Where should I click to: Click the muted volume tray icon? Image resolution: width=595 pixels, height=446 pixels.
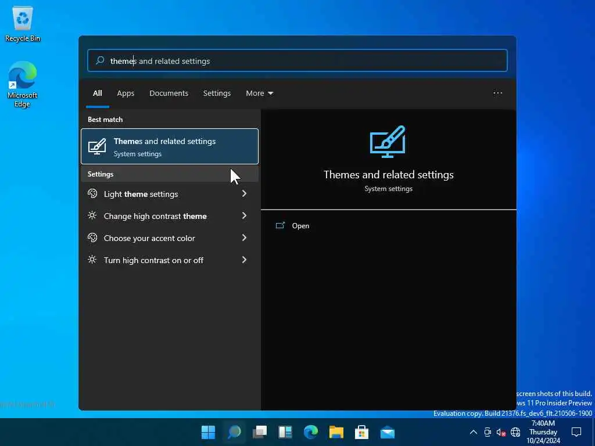tap(501, 432)
